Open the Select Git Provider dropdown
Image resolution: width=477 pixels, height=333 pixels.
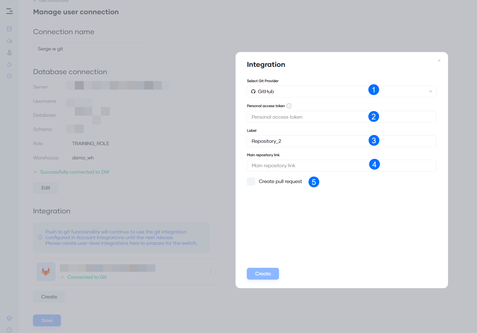point(430,92)
